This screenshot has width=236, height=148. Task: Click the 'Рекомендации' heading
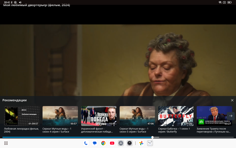point(15,100)
